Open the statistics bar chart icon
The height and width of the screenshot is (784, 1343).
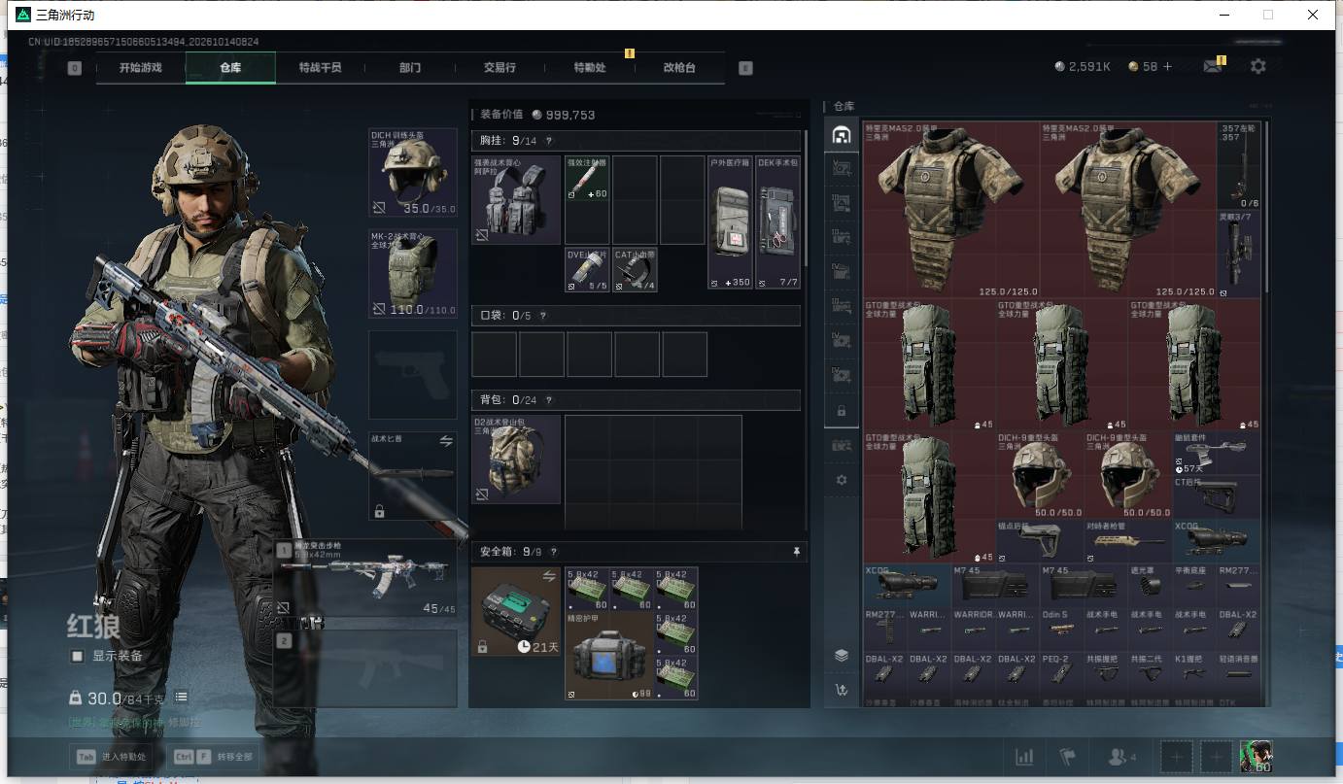pos(1024,757)
